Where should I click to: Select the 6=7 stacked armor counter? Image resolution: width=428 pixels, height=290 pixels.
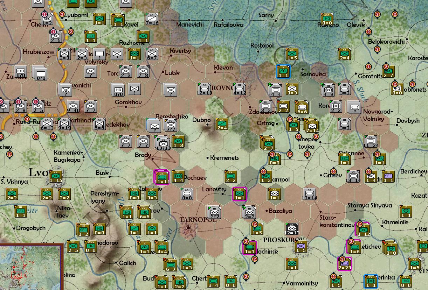click(x=170, y=265)
